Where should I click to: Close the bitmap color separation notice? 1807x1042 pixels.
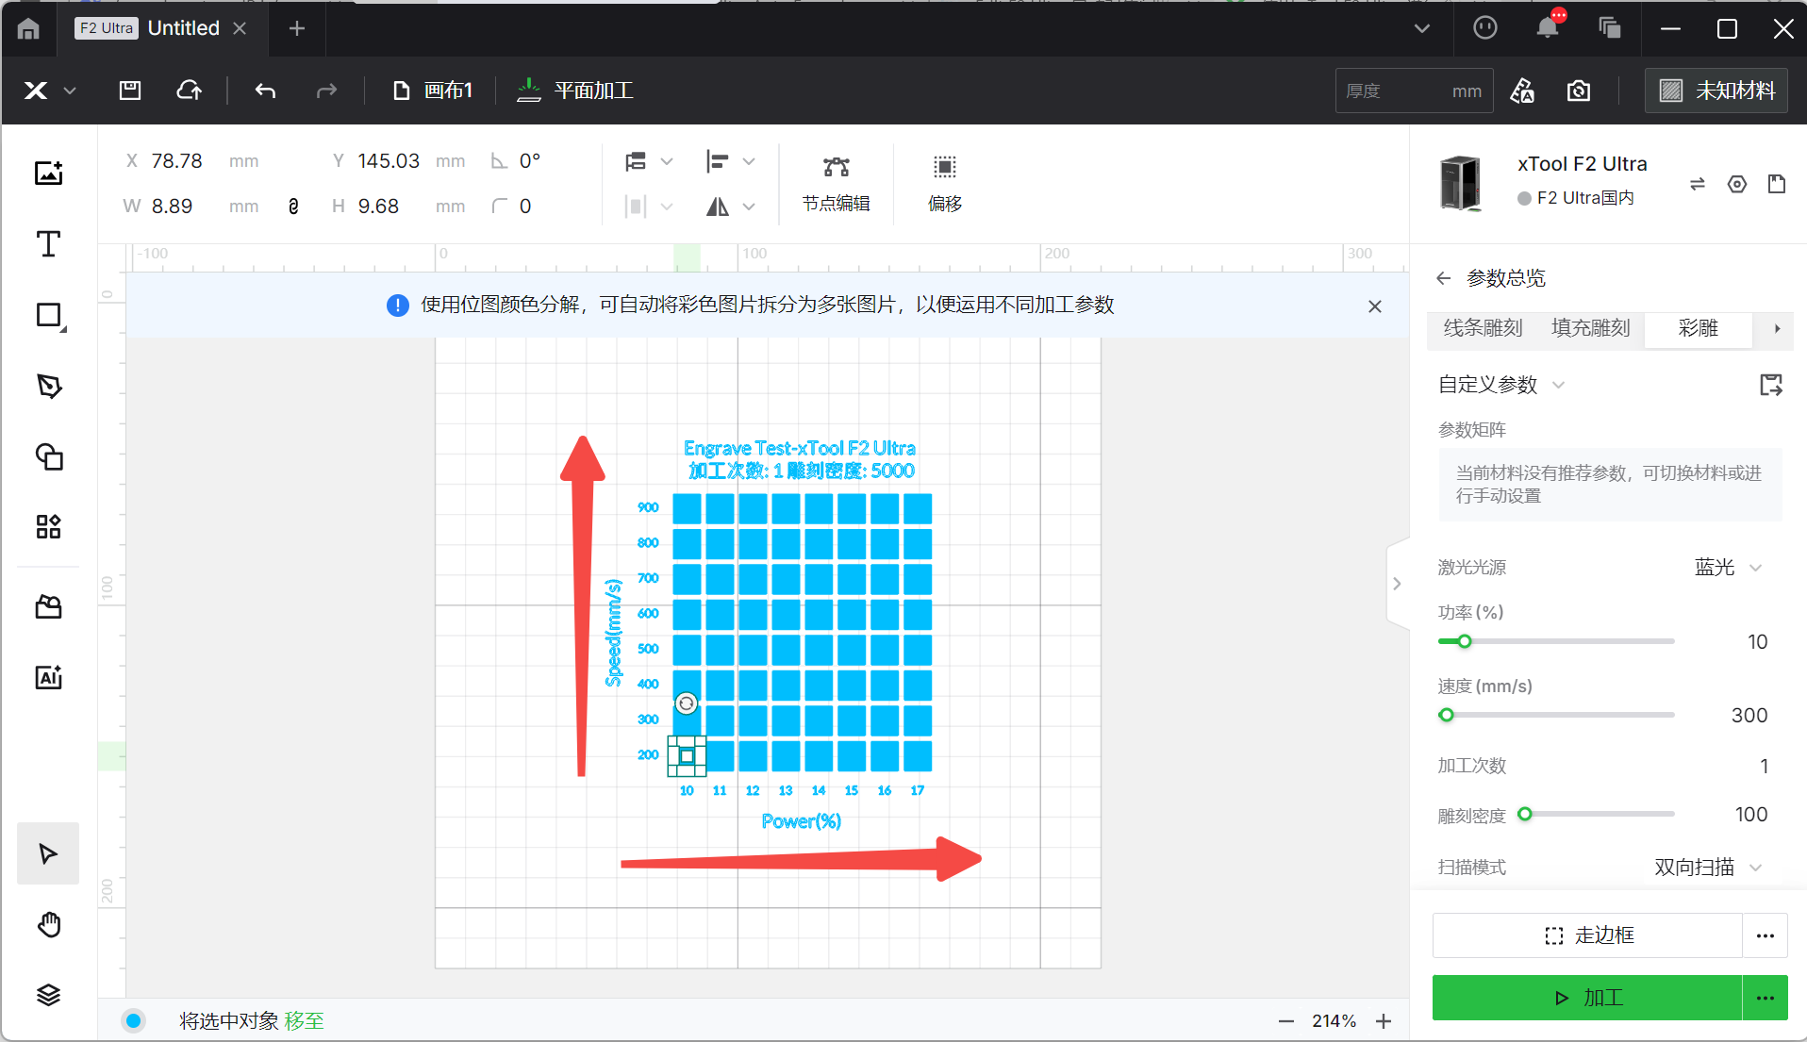click(1375, 306)
